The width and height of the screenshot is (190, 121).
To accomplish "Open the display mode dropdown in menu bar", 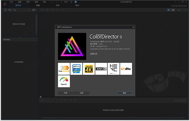I will (x=66, y=2).
